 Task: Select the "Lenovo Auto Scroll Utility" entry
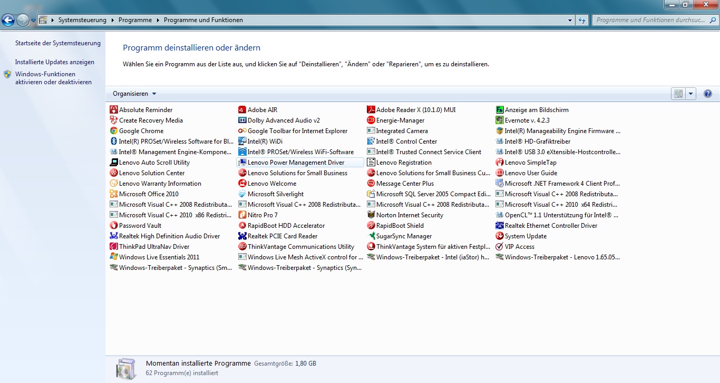[150, 163]
